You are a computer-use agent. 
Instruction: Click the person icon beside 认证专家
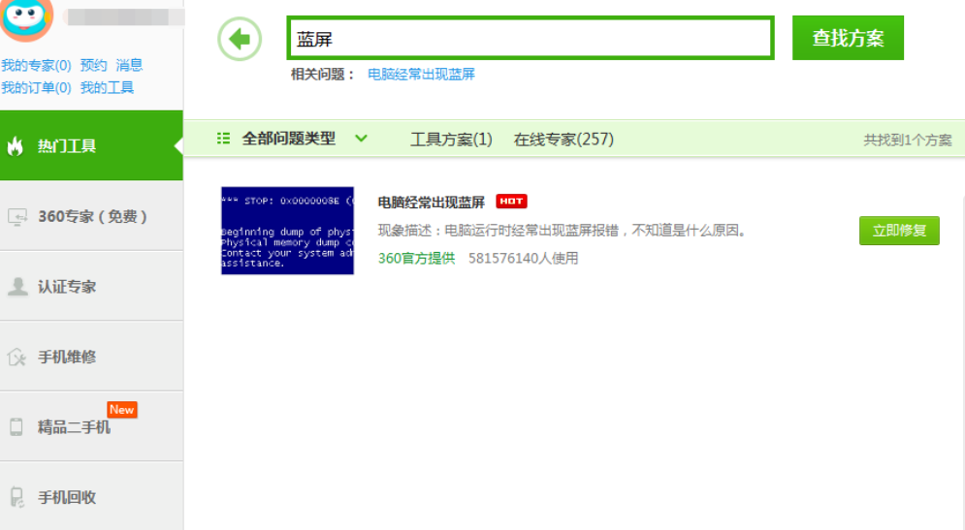pyautogui.click(x=16, y=287)
